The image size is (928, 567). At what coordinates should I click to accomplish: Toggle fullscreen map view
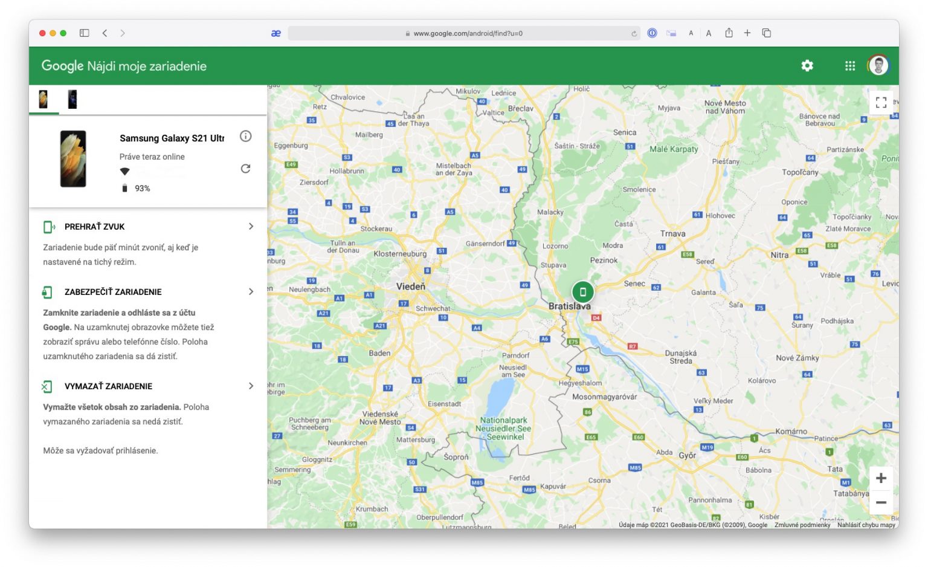point(881,102)
